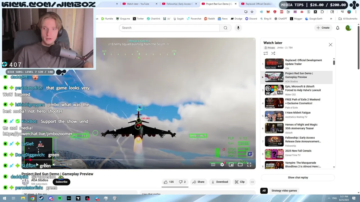Open the Reddit bookmark
This screenshot has width=360, height=202.
click(209, 19)
